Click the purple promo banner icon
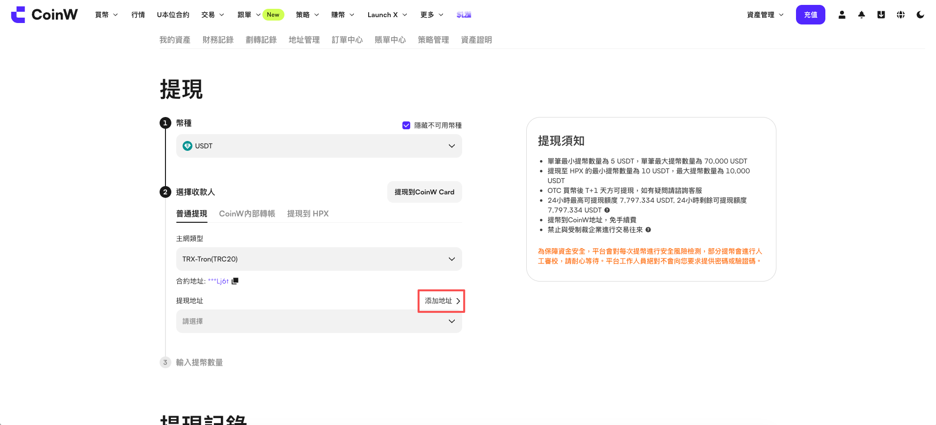This screenshot has height=425, width=936. (x=464, y=15)
